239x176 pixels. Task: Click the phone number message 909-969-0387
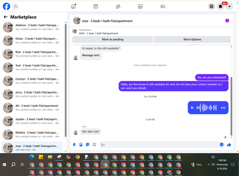tap(91, 132)
